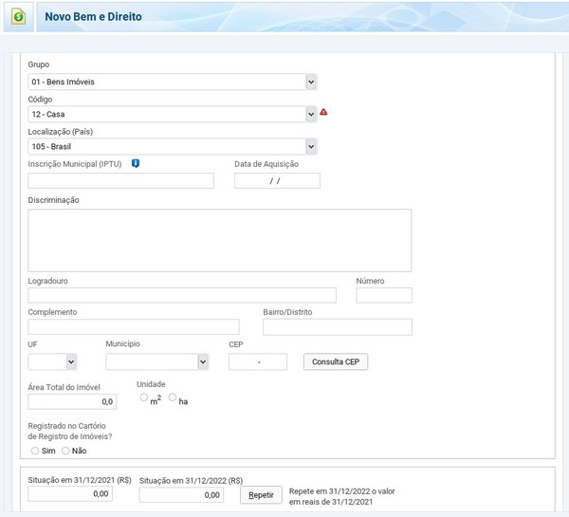Screen dimensions: 569x517
Task: Select the m² unit radio button
Action: click(x=144, y=398)
